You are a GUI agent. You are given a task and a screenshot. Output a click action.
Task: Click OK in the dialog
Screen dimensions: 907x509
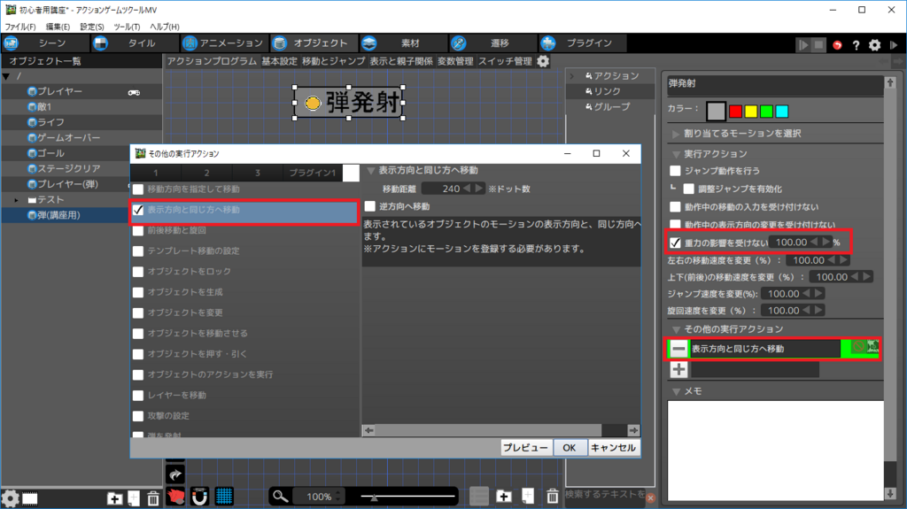click(570, 448)
